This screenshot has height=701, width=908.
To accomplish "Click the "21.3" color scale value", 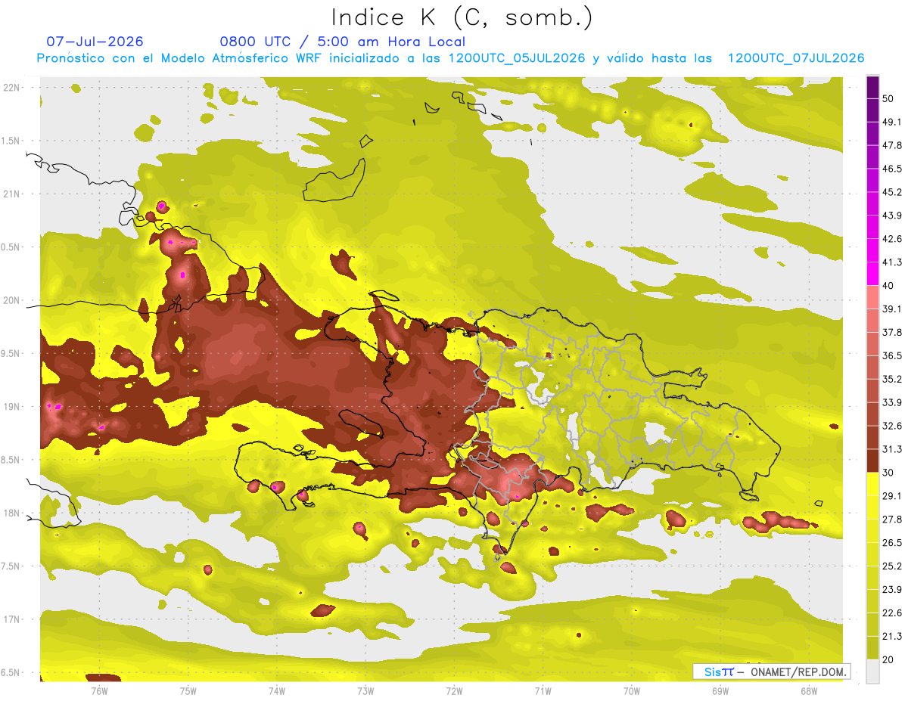I will [892, 636].
